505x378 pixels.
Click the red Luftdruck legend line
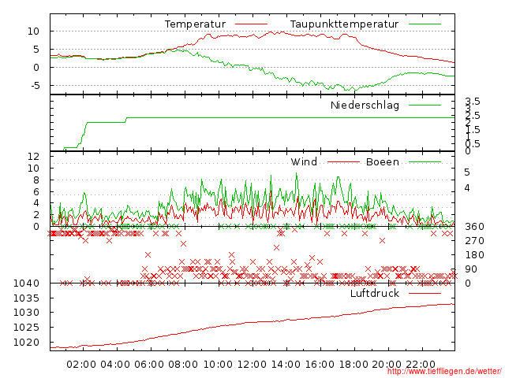tap(425, 293)
